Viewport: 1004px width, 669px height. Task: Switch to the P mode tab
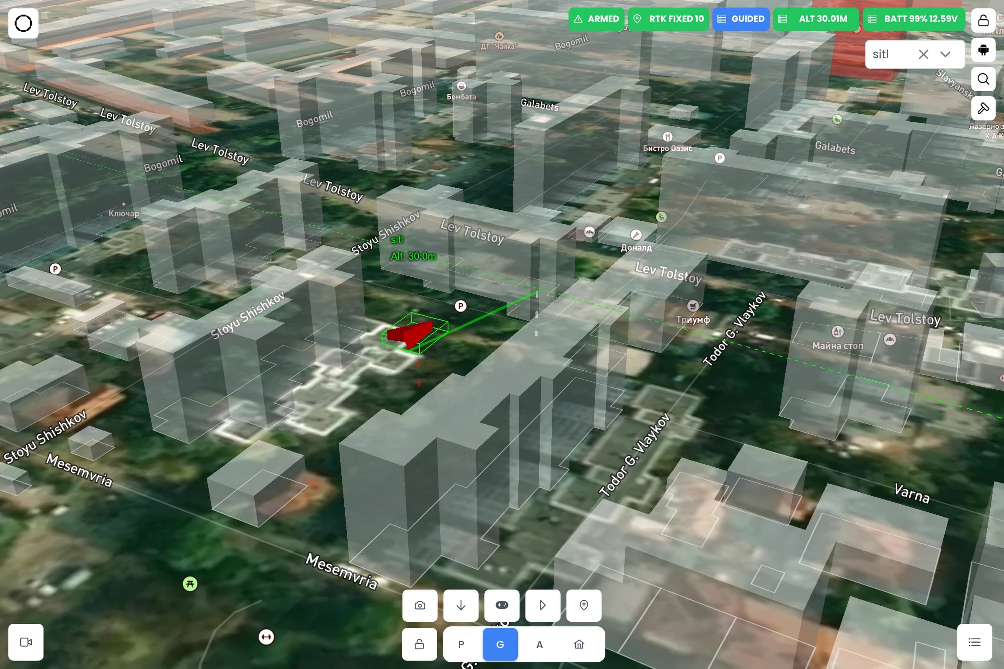(461, 644)
